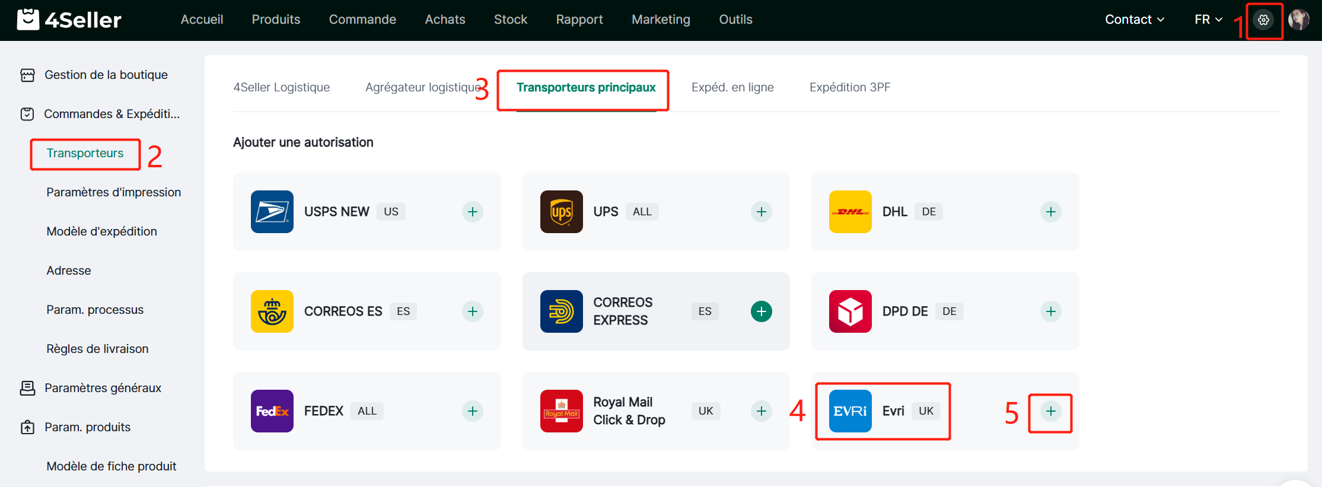Add FEDEX authorization plus button

pos(473,411)
